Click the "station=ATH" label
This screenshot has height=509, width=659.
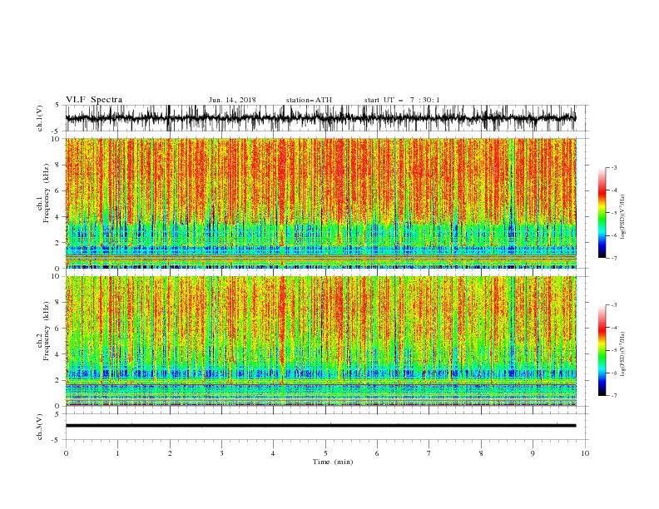point(309,100)
